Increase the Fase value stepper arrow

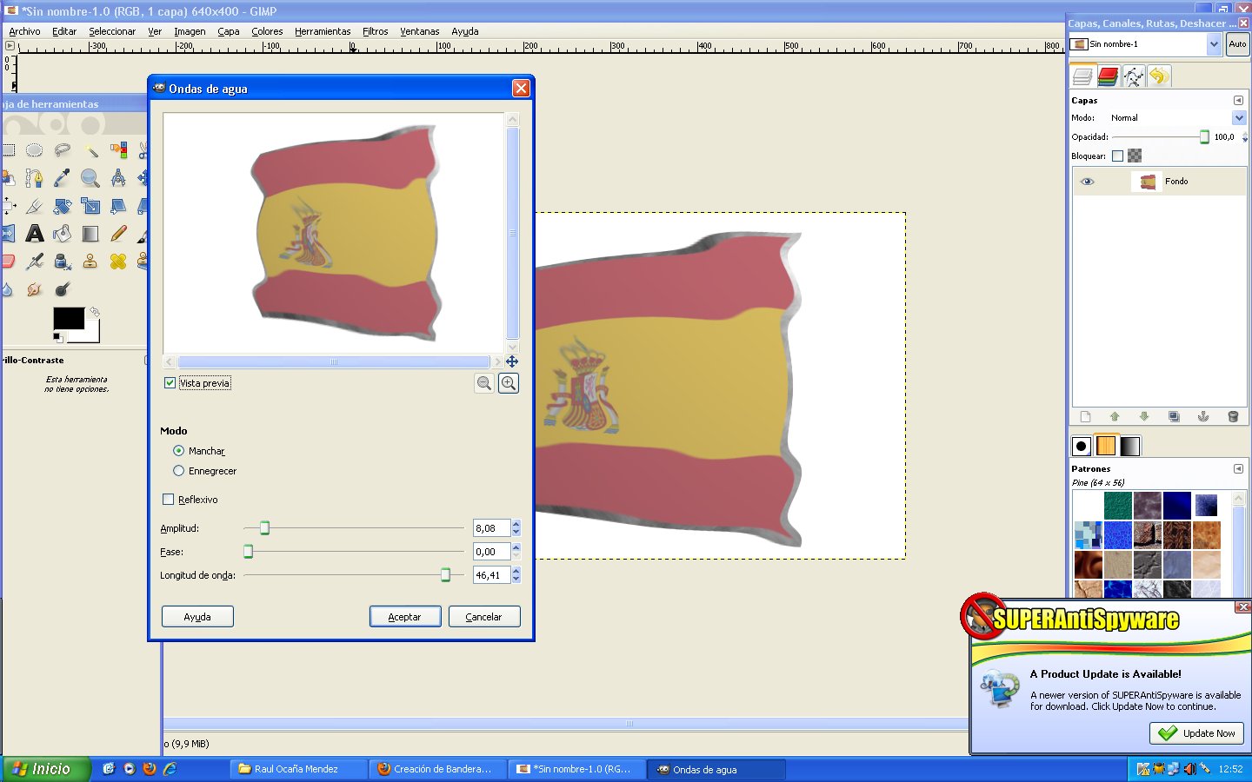516,547
